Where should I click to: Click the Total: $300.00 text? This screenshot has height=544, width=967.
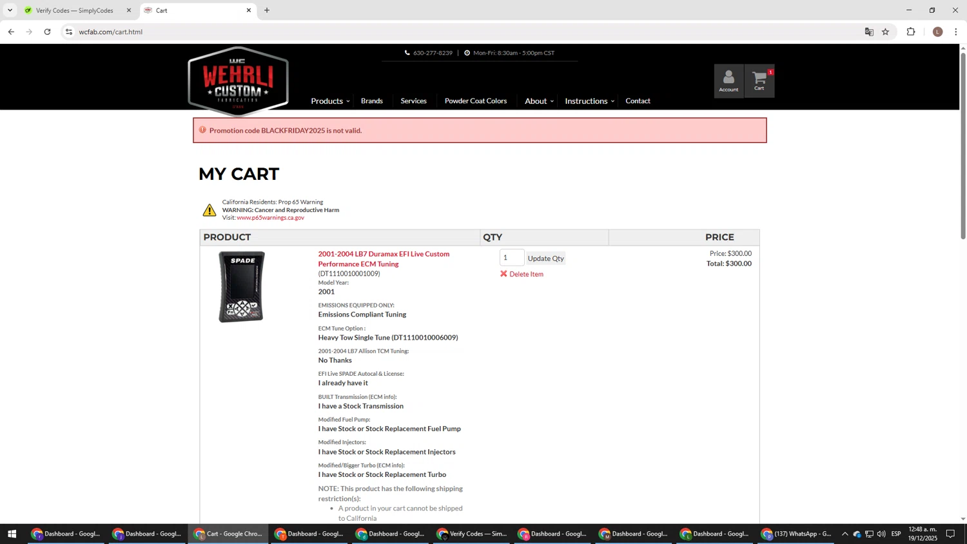point(729,264)
